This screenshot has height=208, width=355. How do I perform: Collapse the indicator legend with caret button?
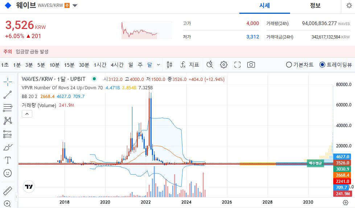27,114
